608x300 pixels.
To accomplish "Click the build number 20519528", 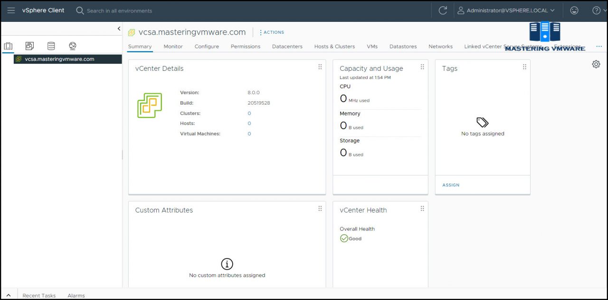I will (259, 103).
